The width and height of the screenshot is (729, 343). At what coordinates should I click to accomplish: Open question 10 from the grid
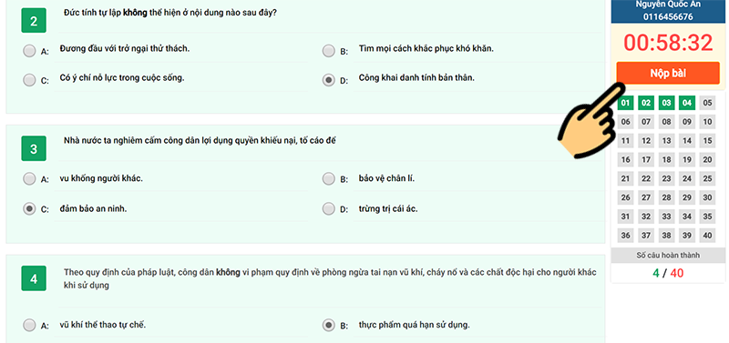tap(708, 122)
